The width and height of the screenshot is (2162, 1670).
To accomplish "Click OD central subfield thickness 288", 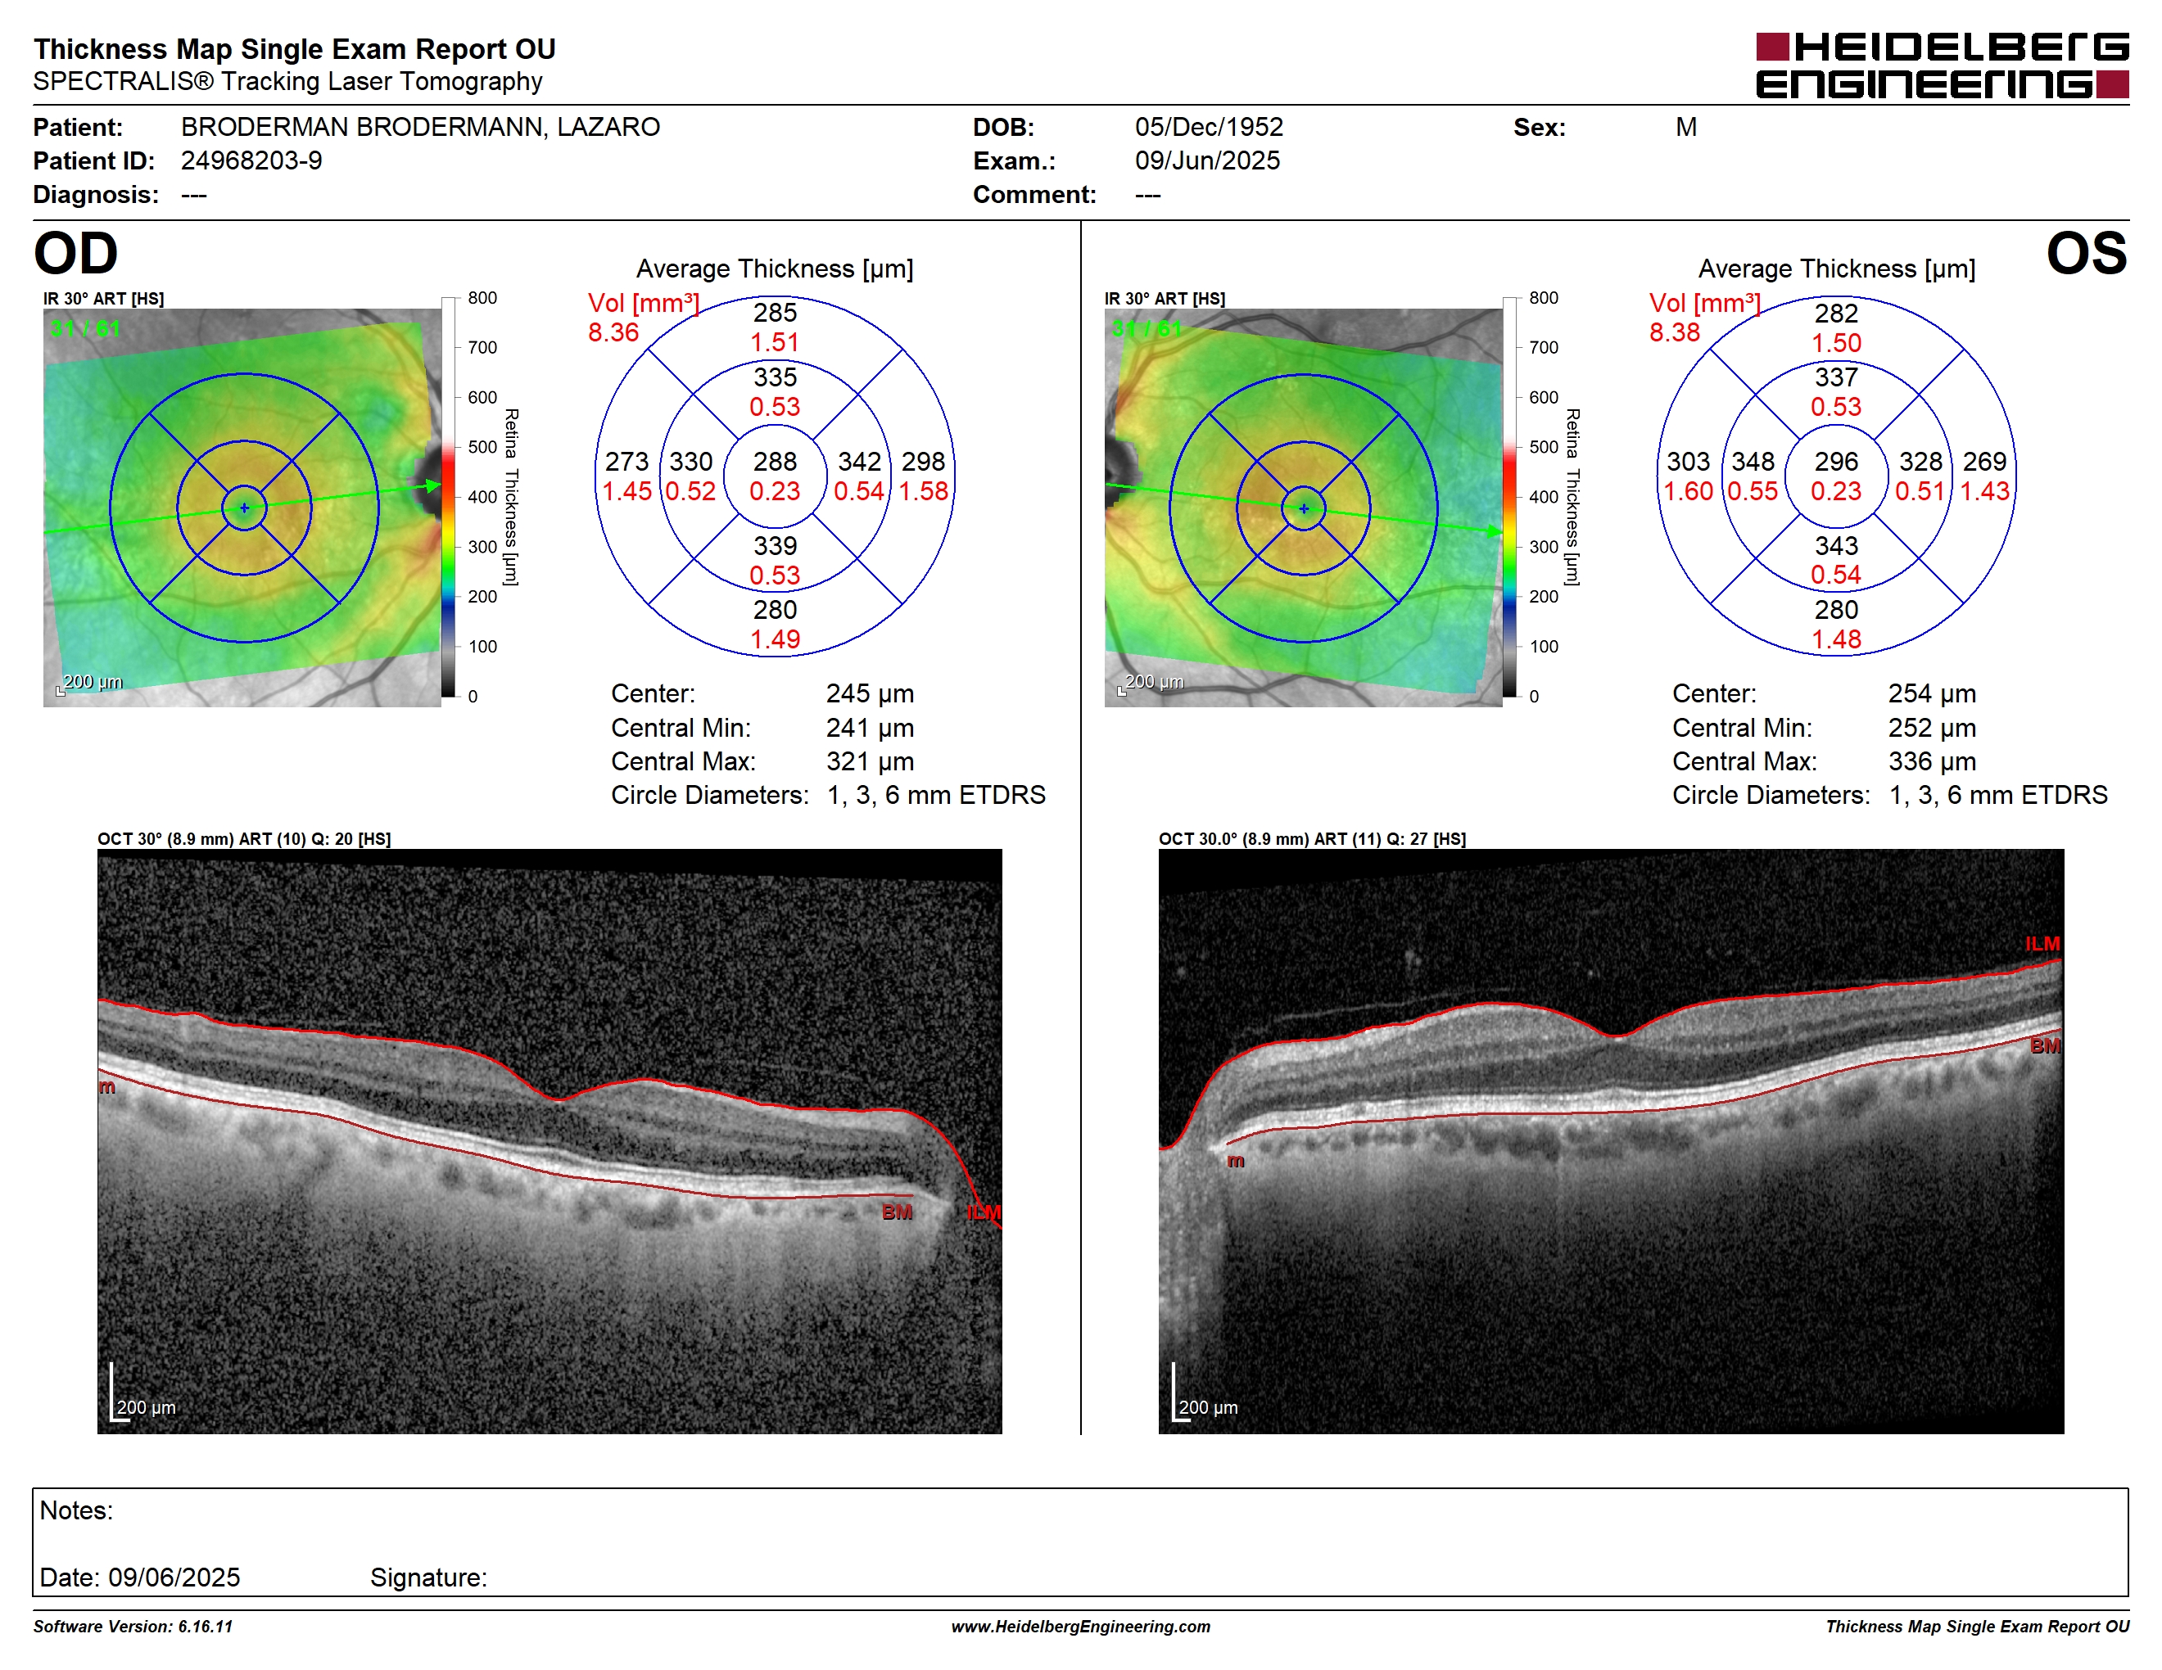I will 775,461.
